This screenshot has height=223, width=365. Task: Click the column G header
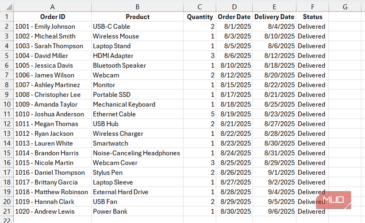[x=345, y=7]
